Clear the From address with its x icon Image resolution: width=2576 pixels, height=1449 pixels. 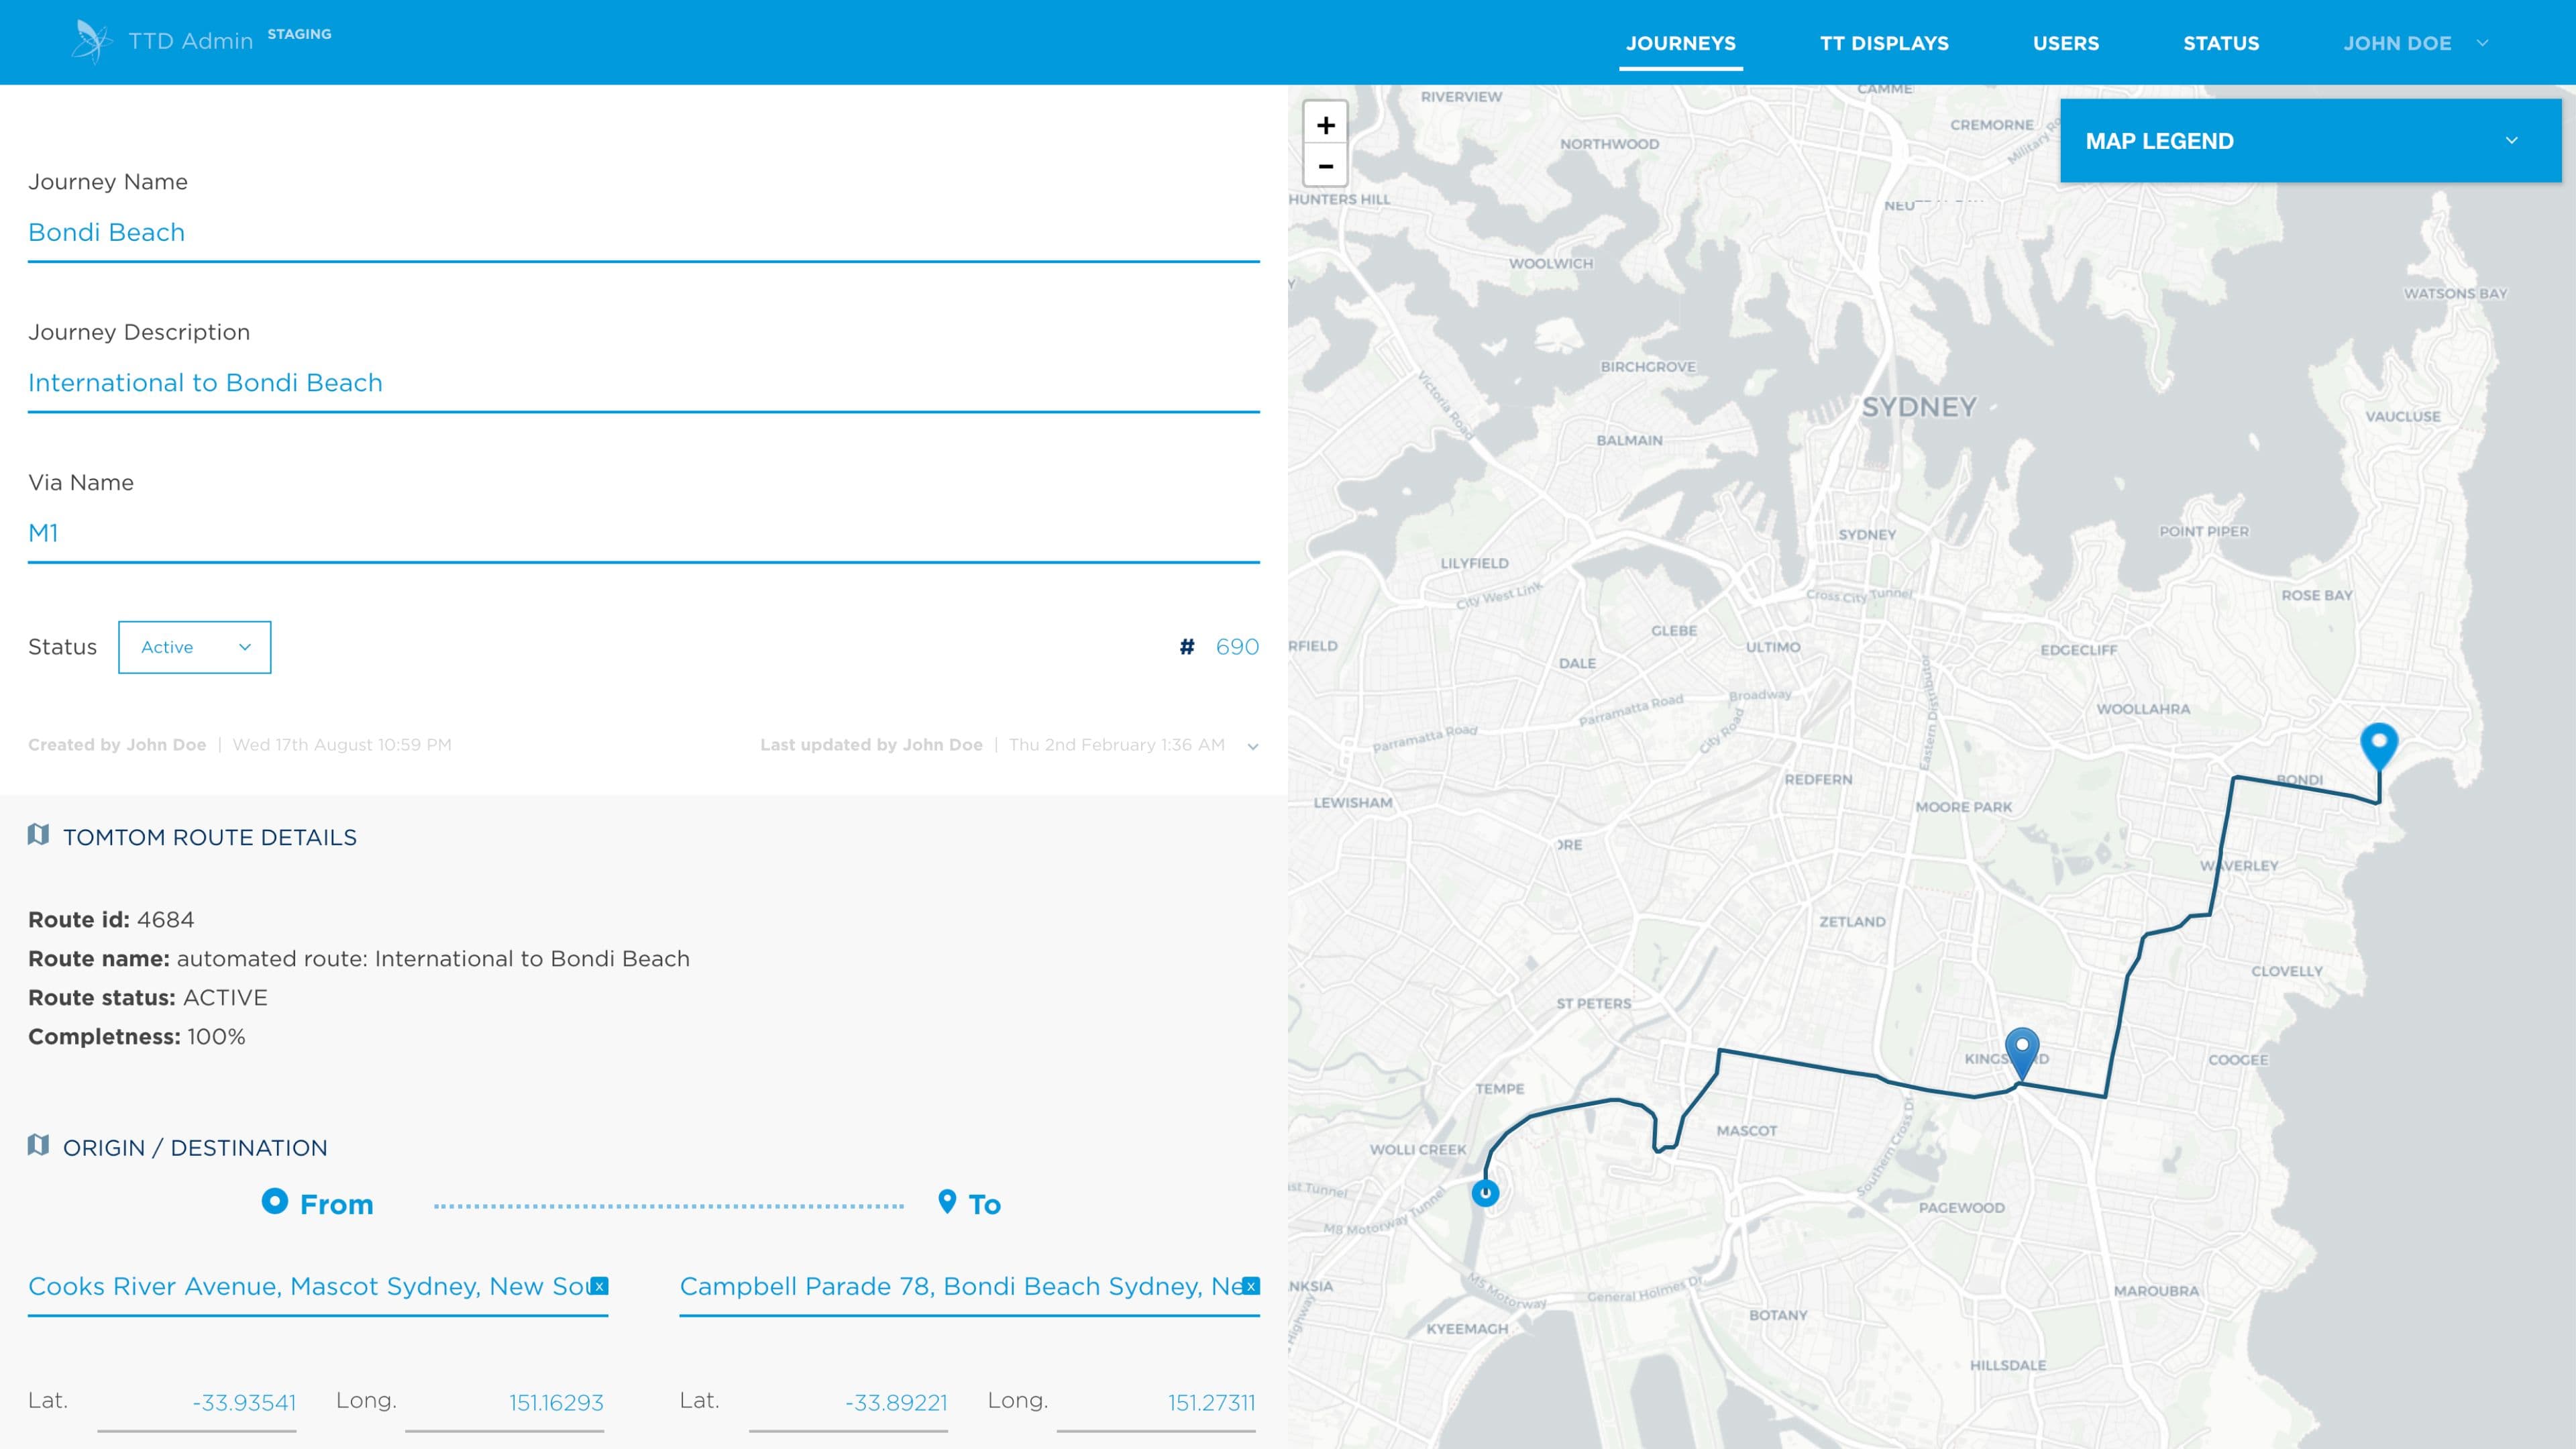(600, 1286)
